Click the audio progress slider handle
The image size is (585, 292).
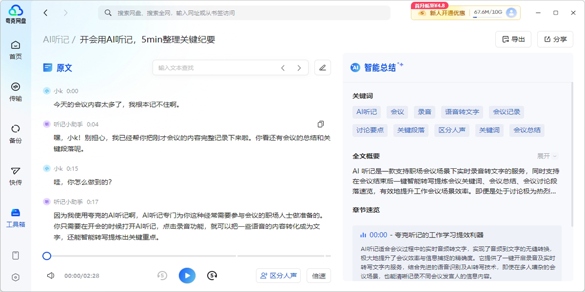[x=47, y=255]
